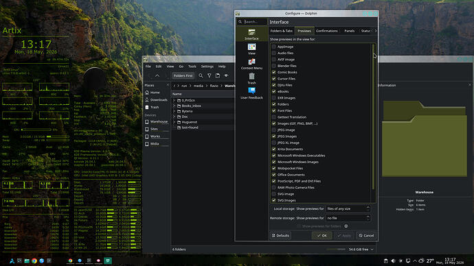Screen dimensions: 474x266
Task: Open Downloads in the Places panel
Action: (x=157, y=100)
